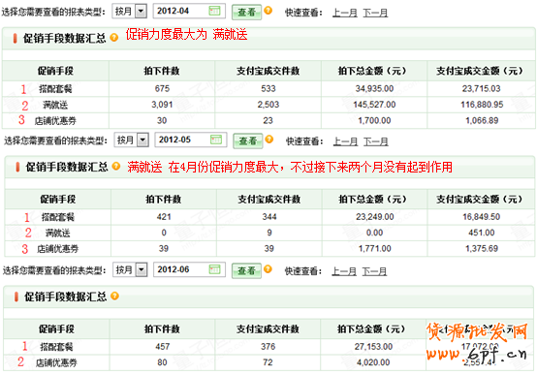Focus the 2012-04 date input field
This screenshot has height=375, width=537.
click(x=189, y=11)
